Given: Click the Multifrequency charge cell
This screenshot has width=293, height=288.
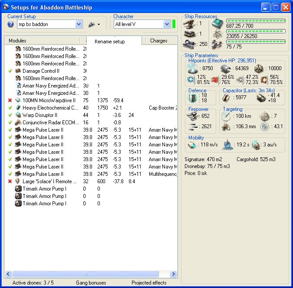Looking at the screenshot, I should pos(163,174).
